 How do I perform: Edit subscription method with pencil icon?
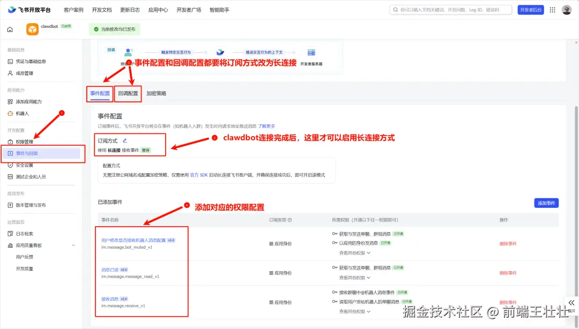point(125,141)
